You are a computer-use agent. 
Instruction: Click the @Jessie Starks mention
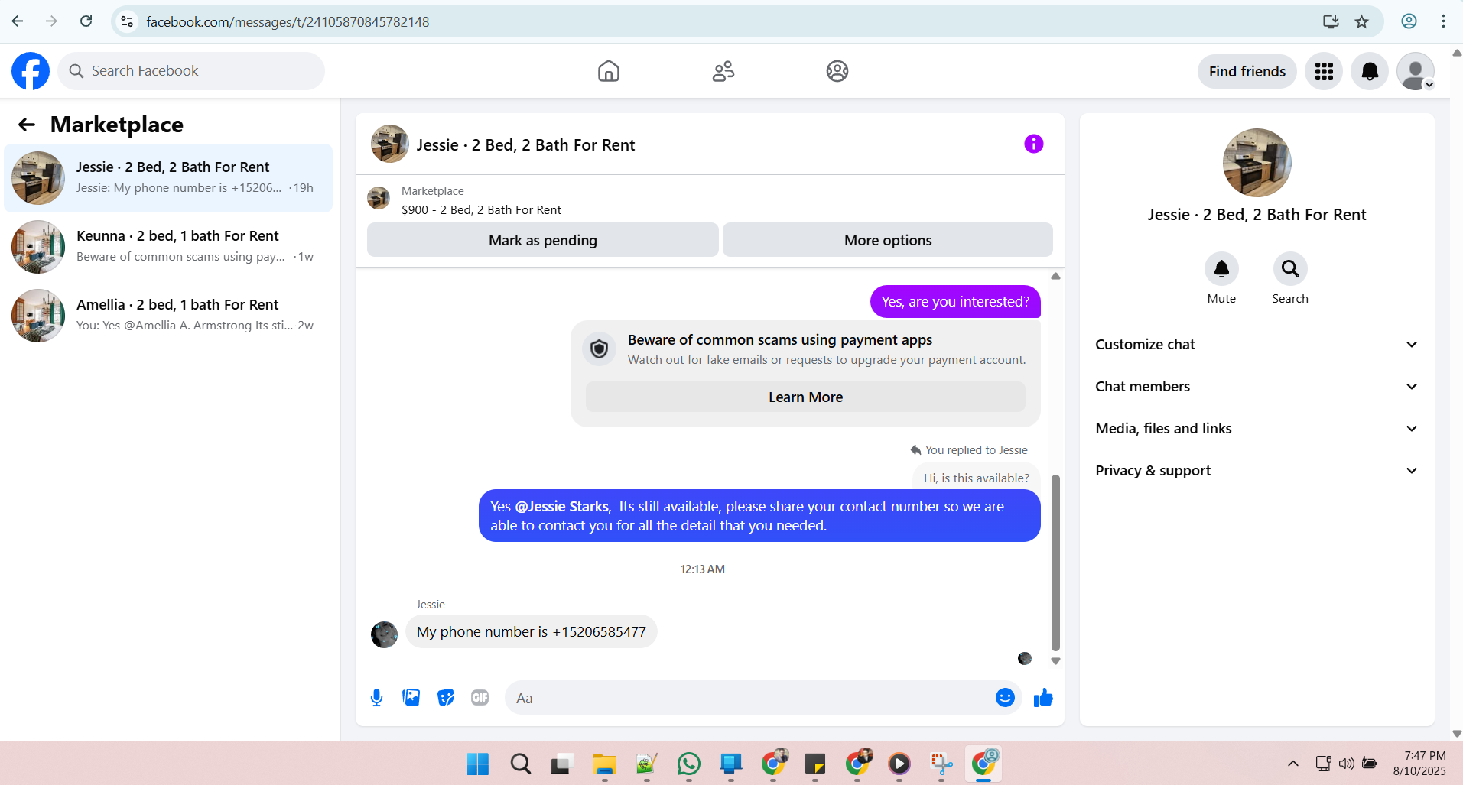[562, 507]
